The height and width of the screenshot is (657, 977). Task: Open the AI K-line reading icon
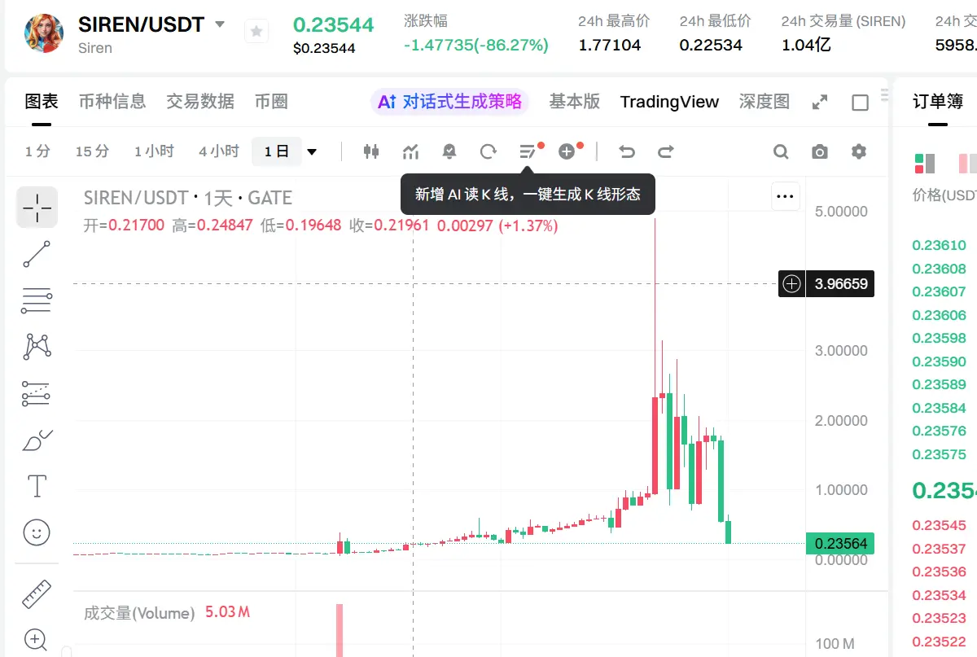528,151
